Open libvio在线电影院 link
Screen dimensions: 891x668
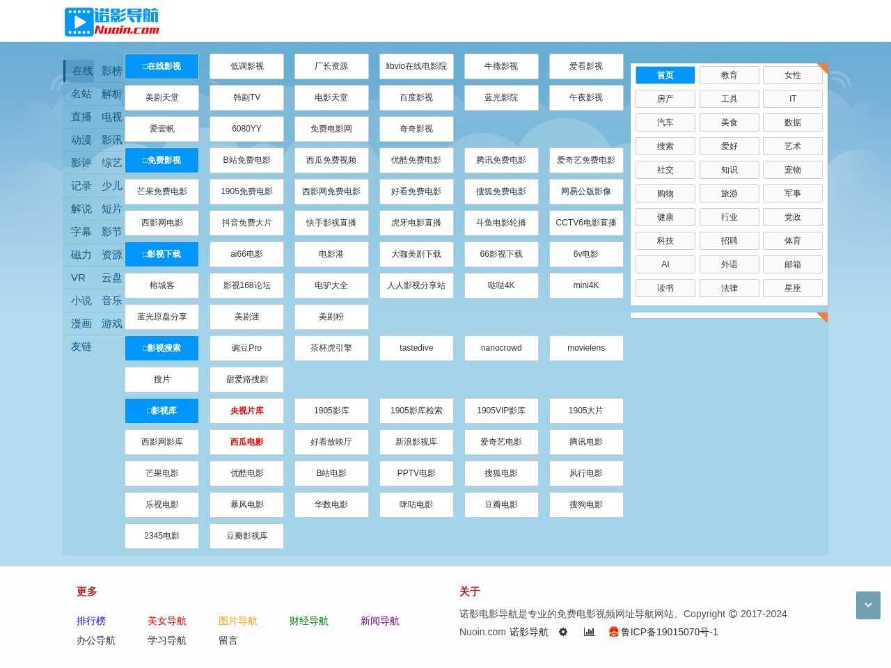coord(416,66)
